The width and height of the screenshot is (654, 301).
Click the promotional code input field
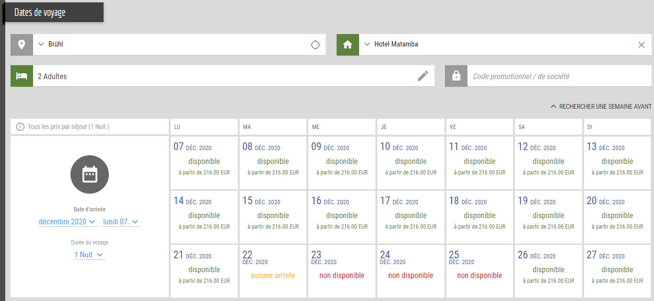click(x=560, y=76)
